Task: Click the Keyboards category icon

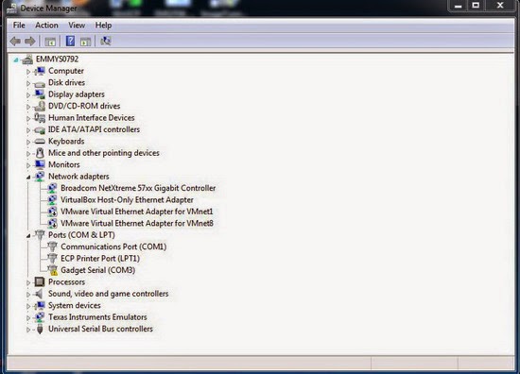Action: 40,142
